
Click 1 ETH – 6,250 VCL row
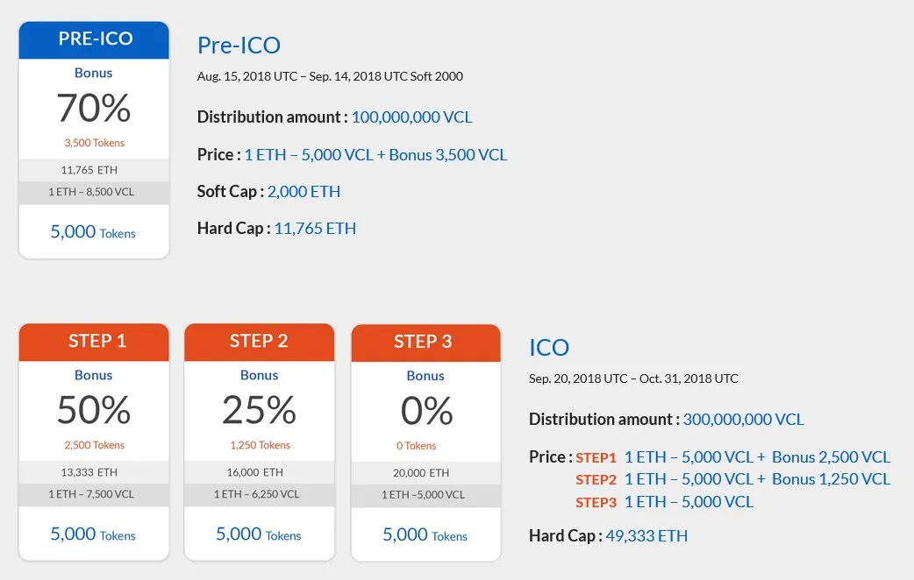pyautogui.click(x=260, y=494)
